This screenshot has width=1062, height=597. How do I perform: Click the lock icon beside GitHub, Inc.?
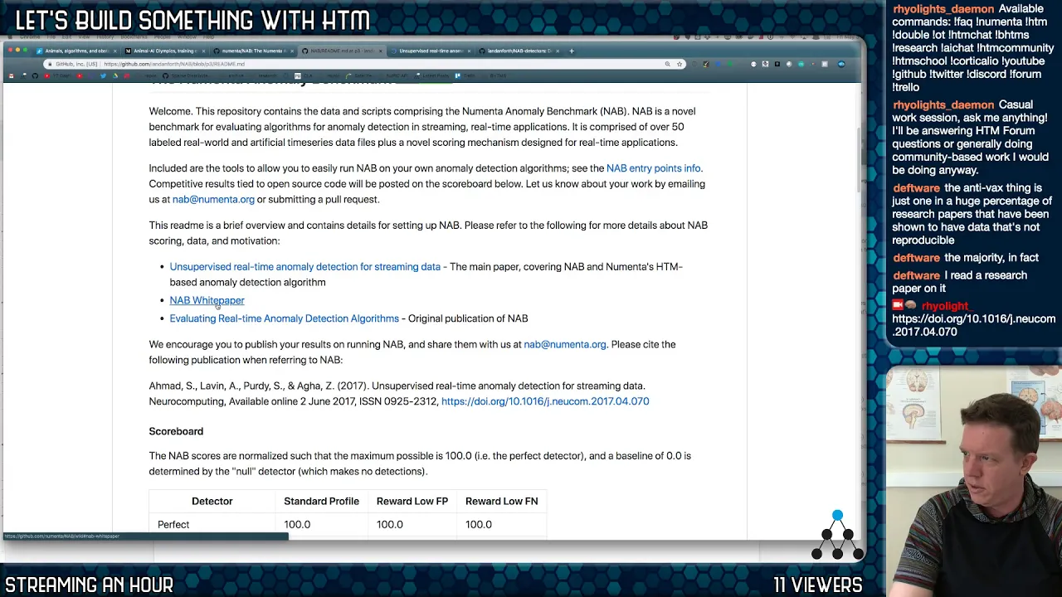49,64
